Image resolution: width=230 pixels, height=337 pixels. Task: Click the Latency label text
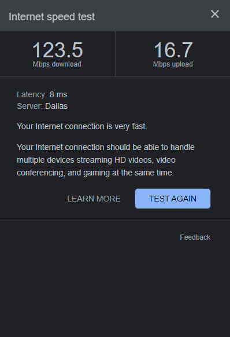(32, 94)
